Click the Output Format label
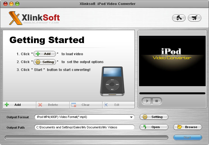209x145 pixels. (x=18, y=117)
